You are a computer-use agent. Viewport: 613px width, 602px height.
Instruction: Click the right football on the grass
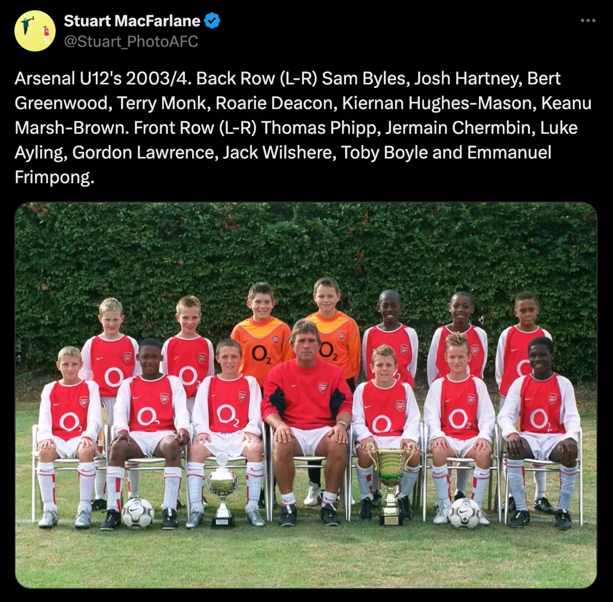[464, 513]
